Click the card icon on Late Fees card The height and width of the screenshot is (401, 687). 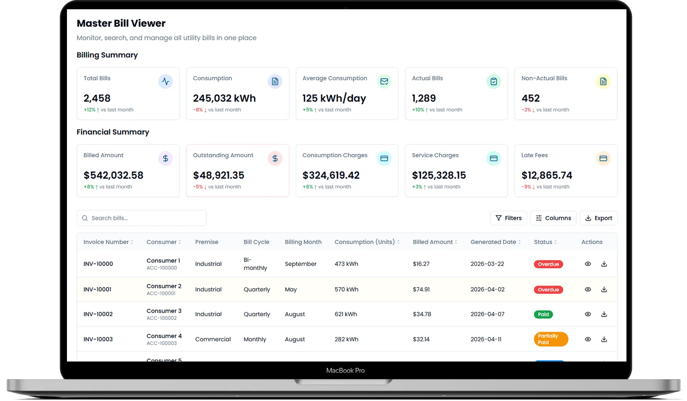[x=603, y=158]
